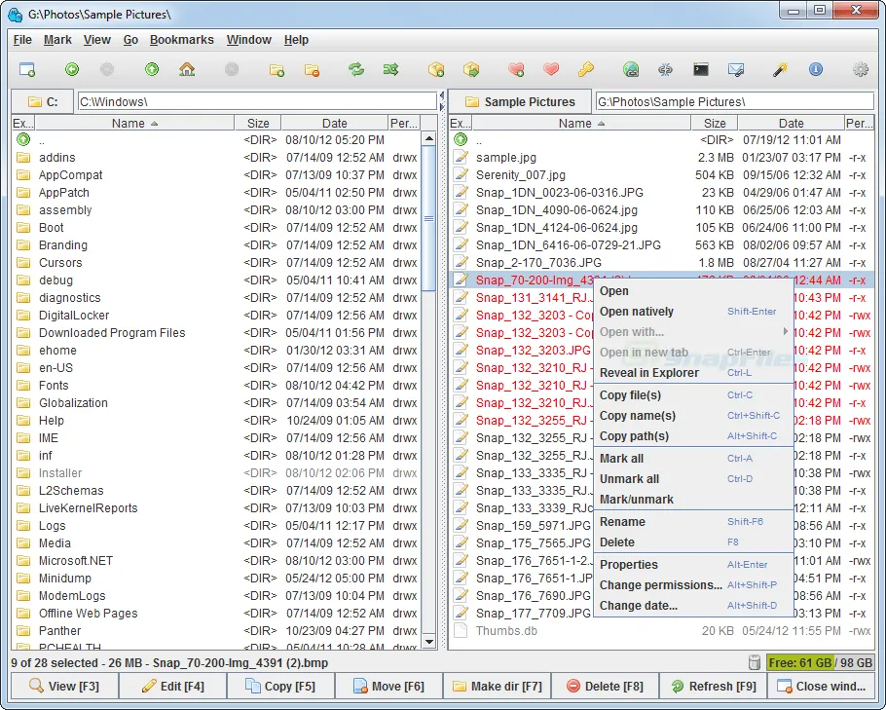
Task: Open a new window from toolbar
Action: (27, 69)
